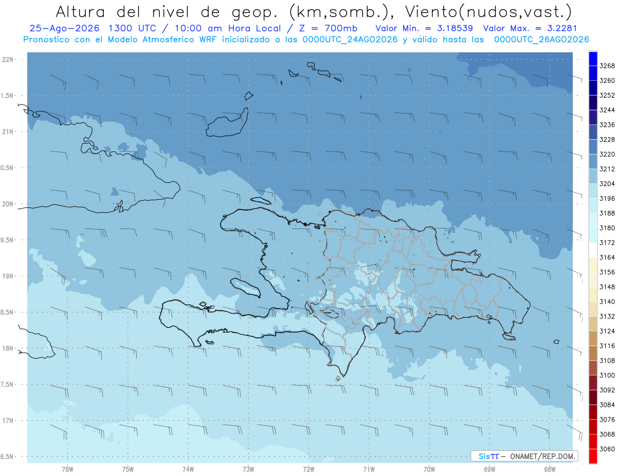Viewport: 617px width, 476px height.
Task: Click the legend value 3204
Action: click(x=607, y=184)
